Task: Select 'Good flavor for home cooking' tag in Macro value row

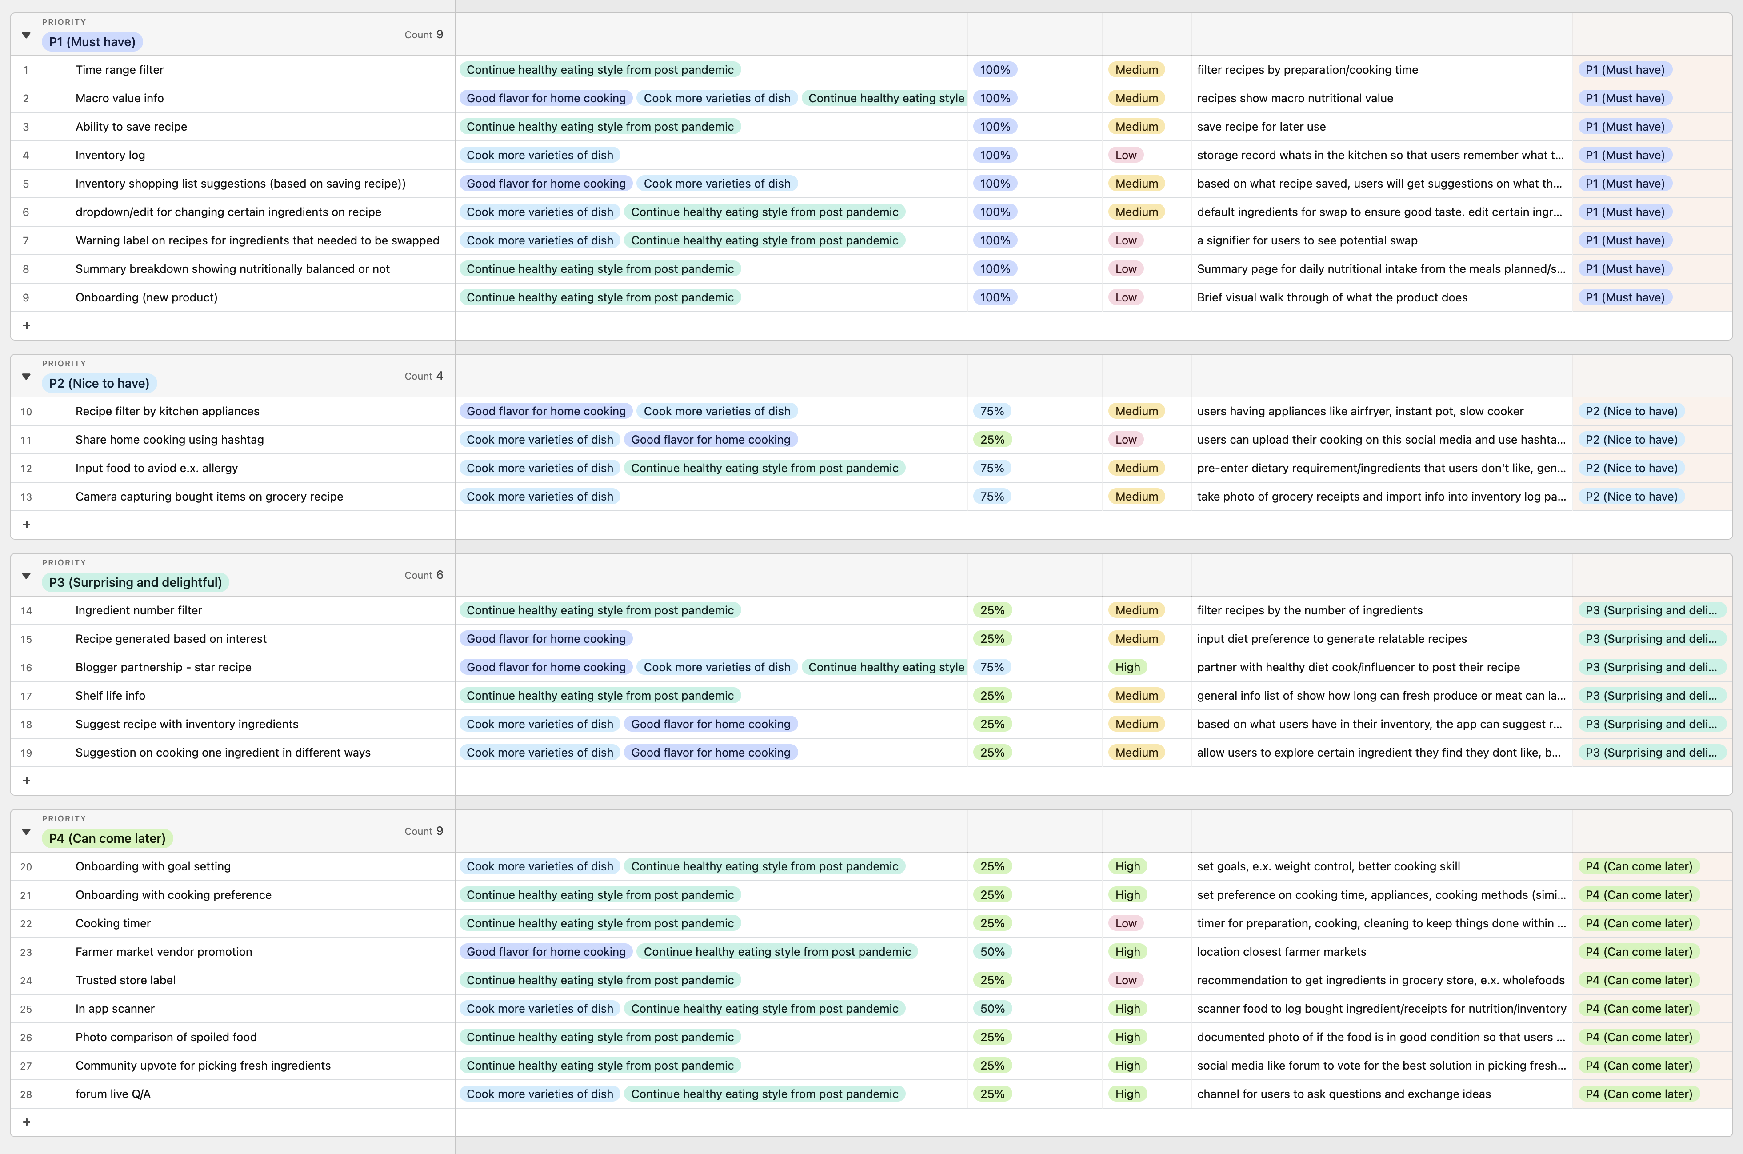Action: [x=546, y=99]
